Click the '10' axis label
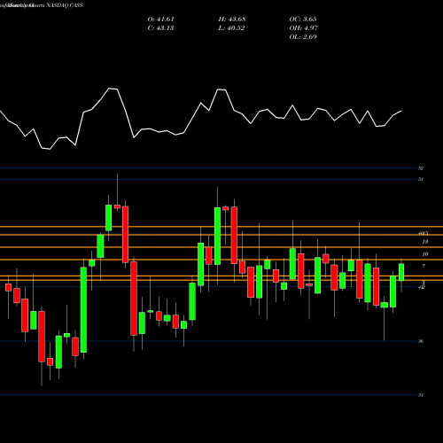 [x=425, y=254]
